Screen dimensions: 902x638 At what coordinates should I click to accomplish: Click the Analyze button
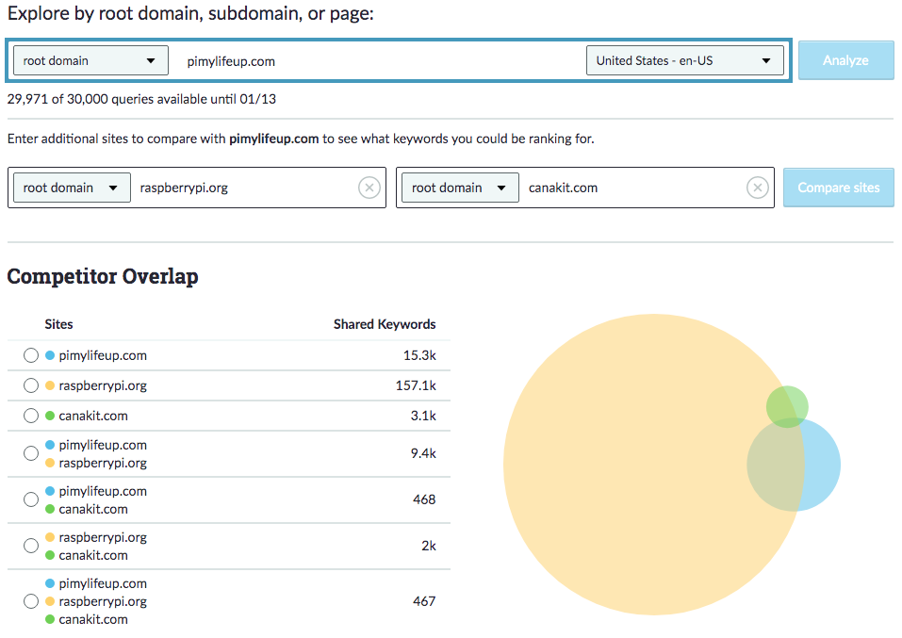point(845,60)
